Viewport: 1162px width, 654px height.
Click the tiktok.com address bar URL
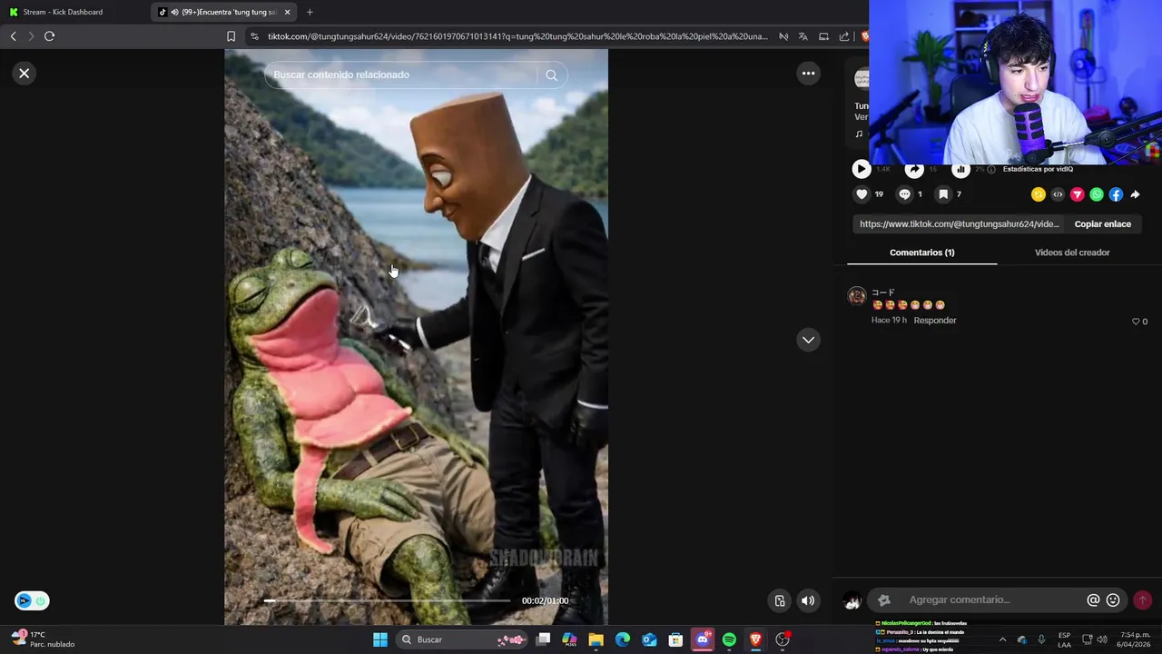517,36
